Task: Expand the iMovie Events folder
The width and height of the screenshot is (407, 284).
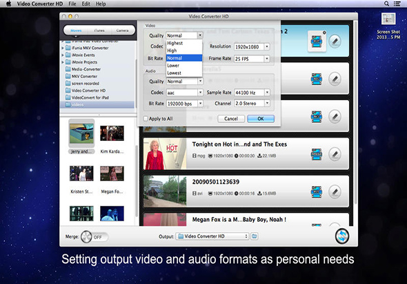Action: pos(63,55)
